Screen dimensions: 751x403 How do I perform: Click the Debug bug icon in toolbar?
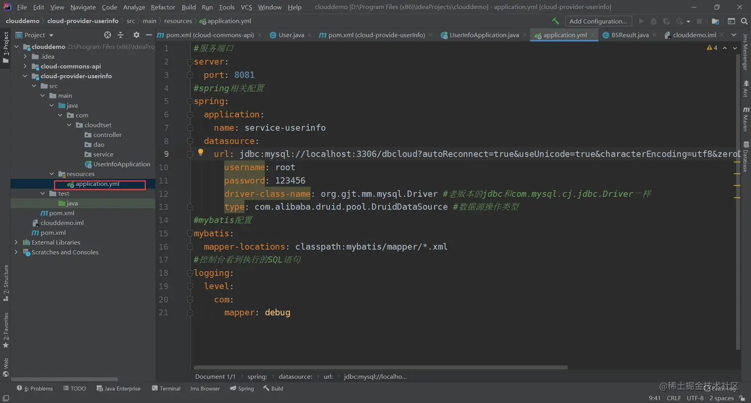(654, 21)
